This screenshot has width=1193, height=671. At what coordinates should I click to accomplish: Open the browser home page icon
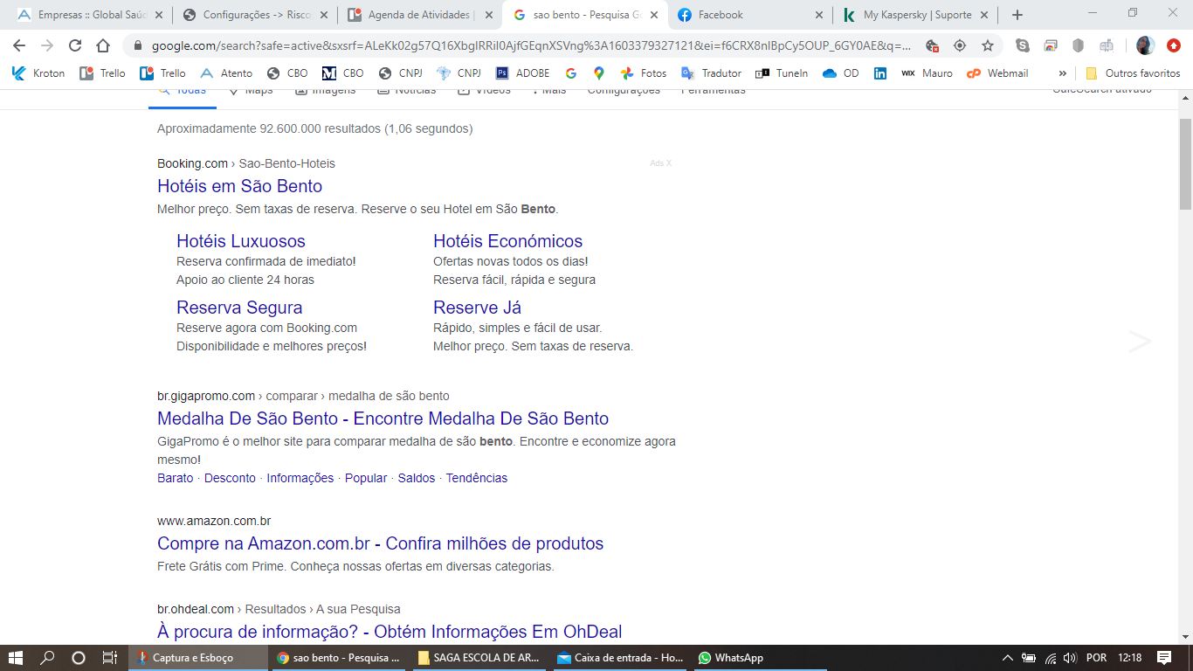[x=103, y=45]
